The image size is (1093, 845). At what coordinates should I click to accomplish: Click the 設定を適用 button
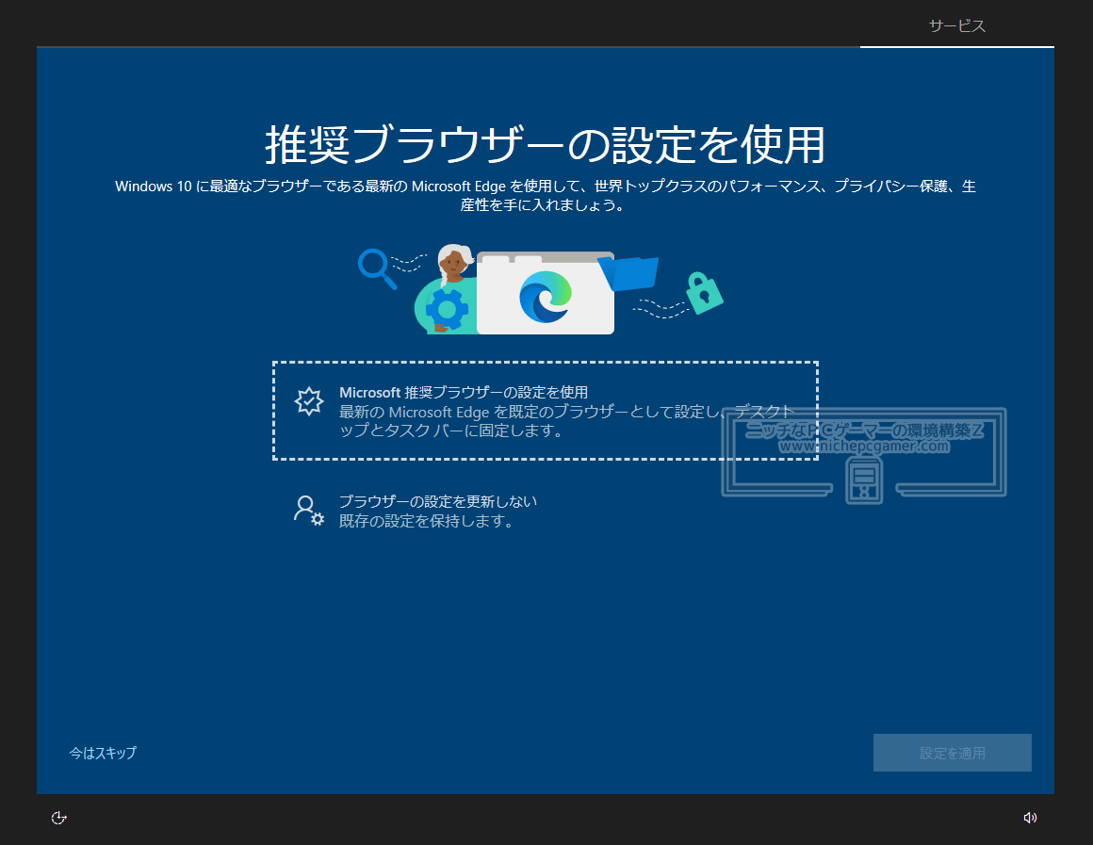pos(953,753)
